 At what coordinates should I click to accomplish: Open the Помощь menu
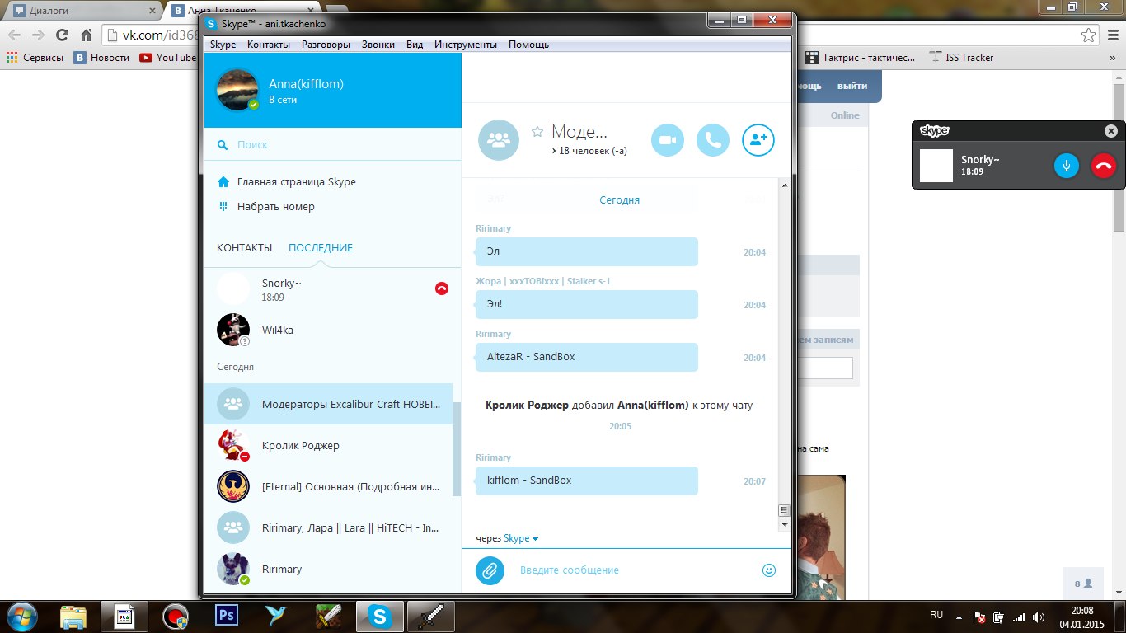(528, 45)
